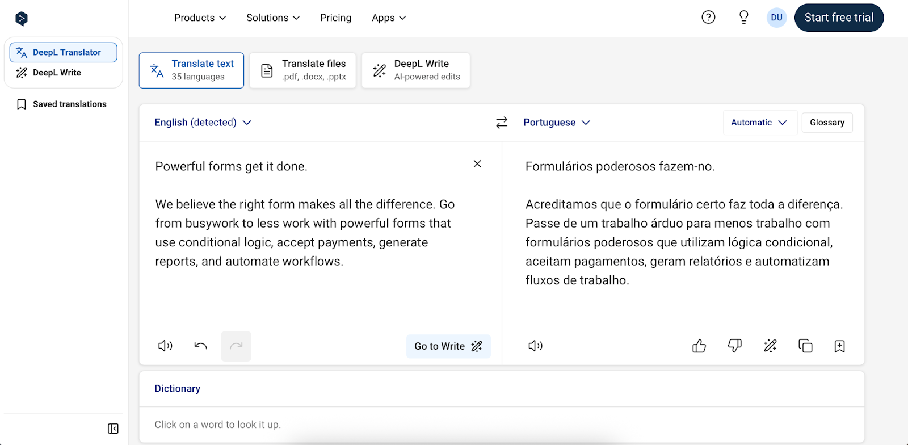Open the English (detected) language dropdown

(x=203, y=123)
